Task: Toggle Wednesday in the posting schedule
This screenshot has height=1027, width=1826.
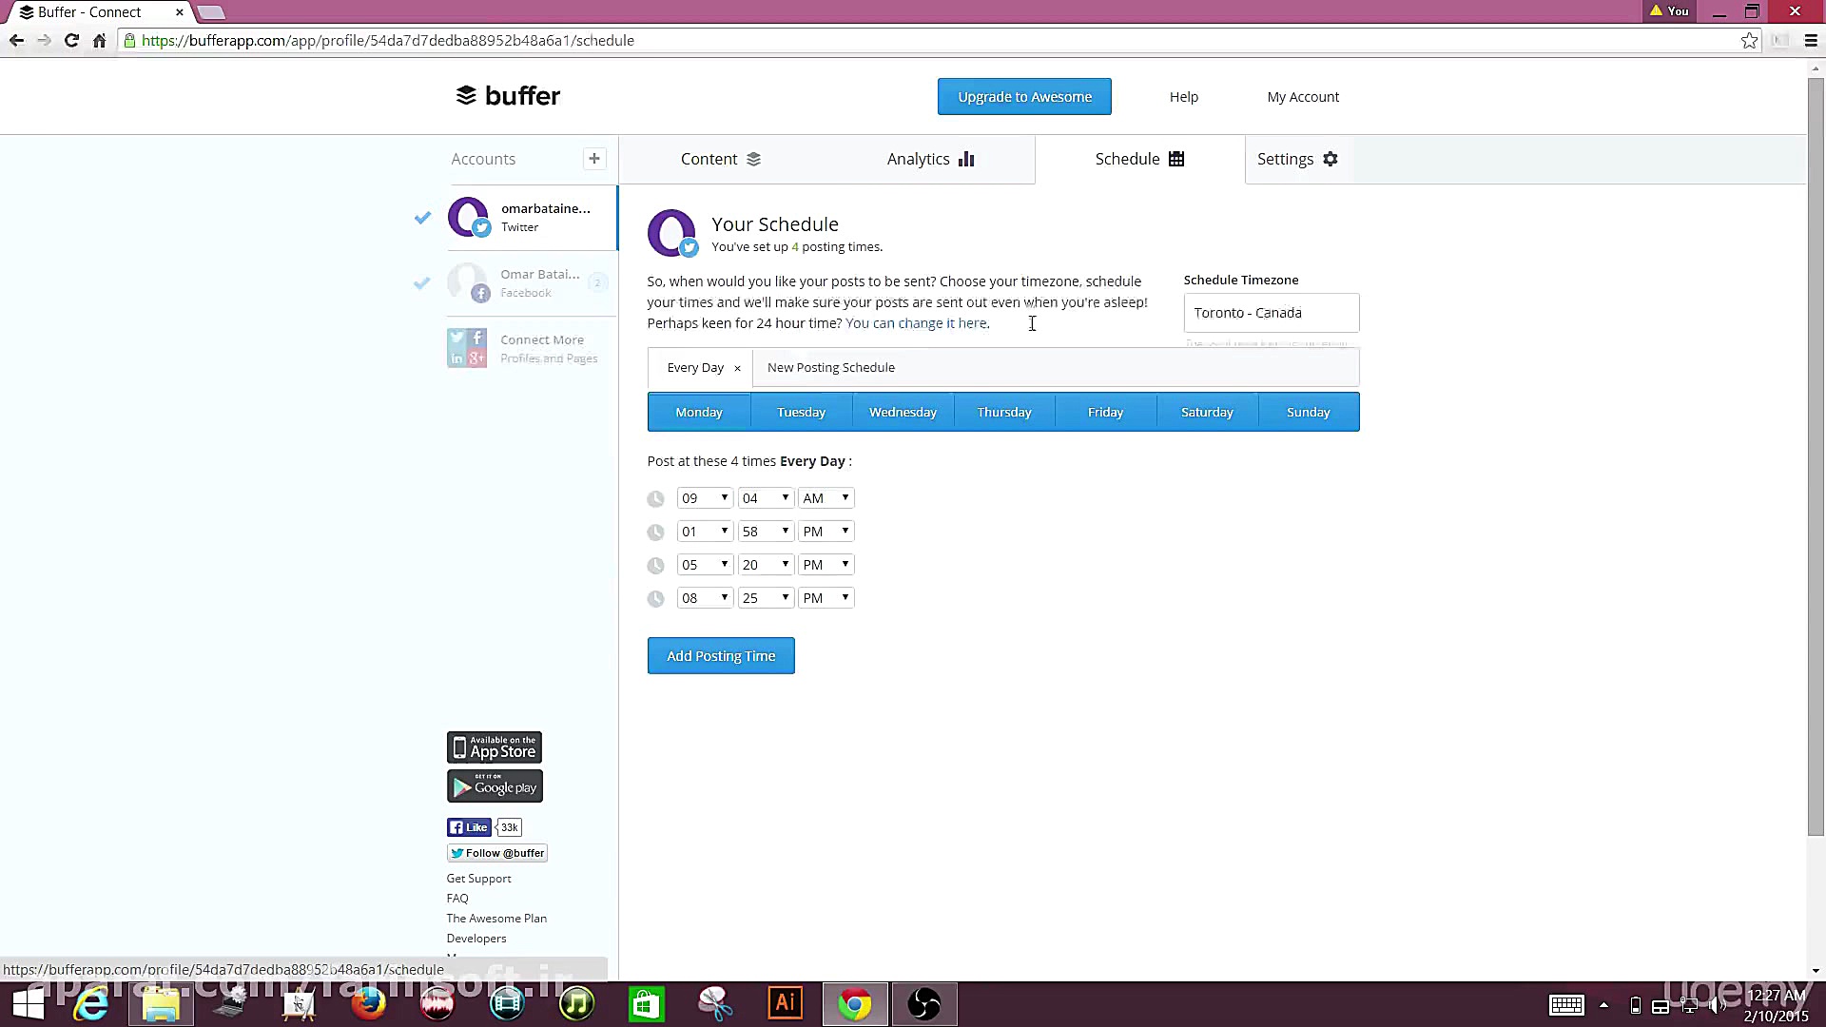Action: pyautogui.click(x=903, y=412)
